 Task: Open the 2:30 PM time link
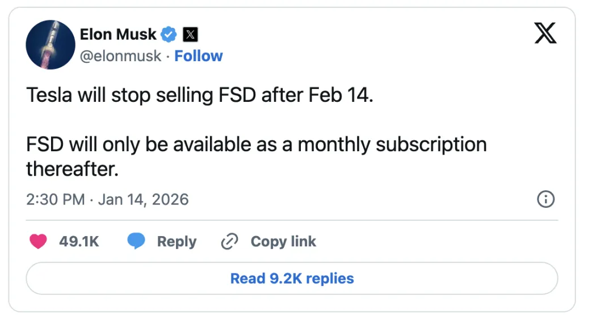[x=55, y=200]
